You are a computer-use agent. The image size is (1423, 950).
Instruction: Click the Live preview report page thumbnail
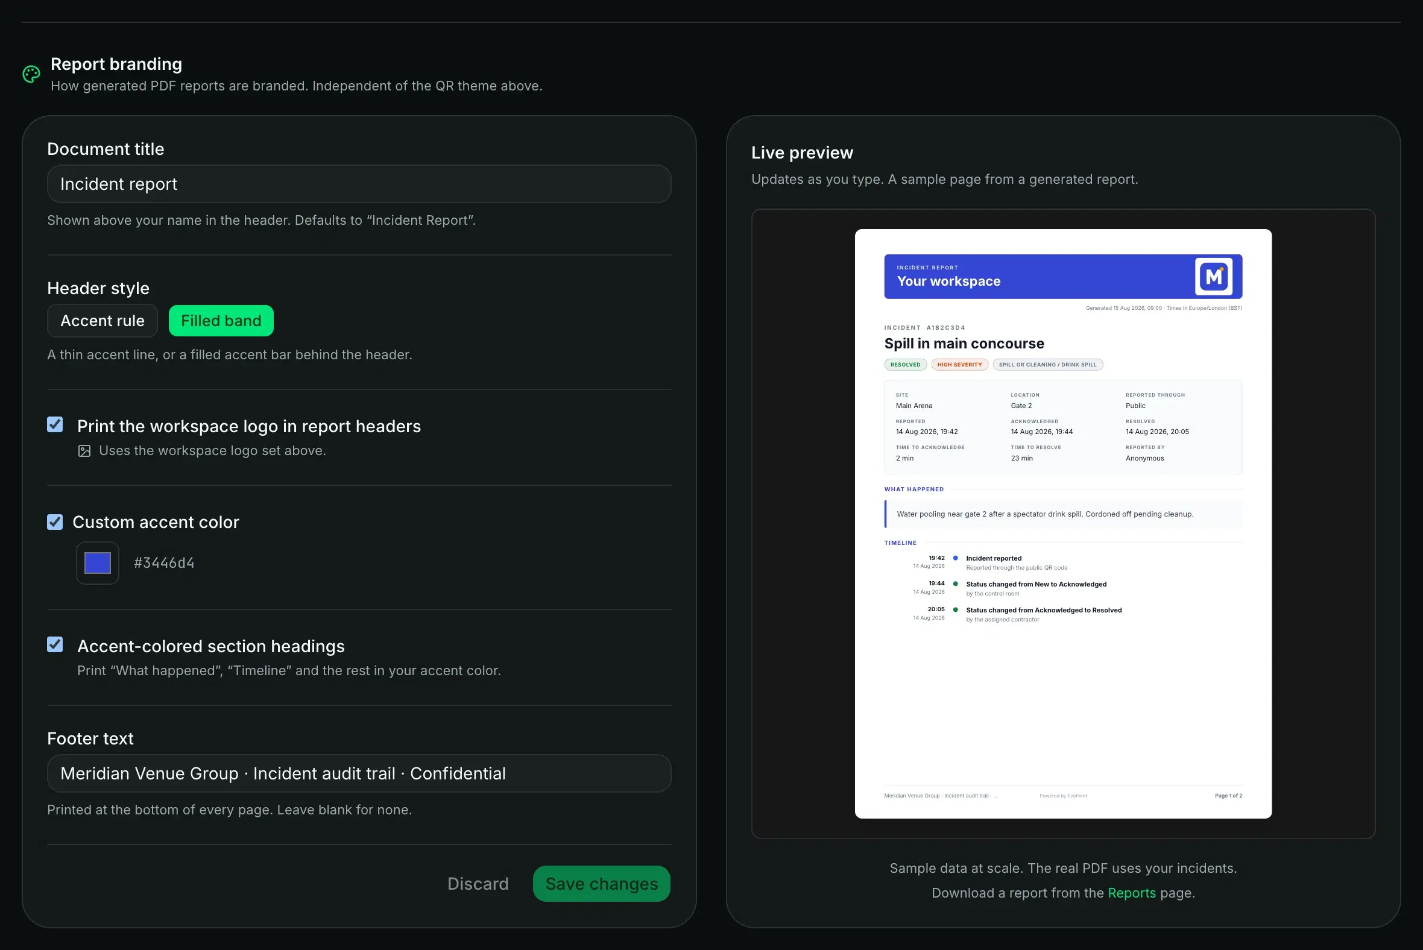[x=1063, y=524]
